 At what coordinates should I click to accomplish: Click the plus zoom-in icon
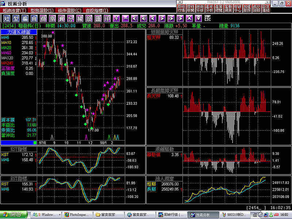coord(116,19)
